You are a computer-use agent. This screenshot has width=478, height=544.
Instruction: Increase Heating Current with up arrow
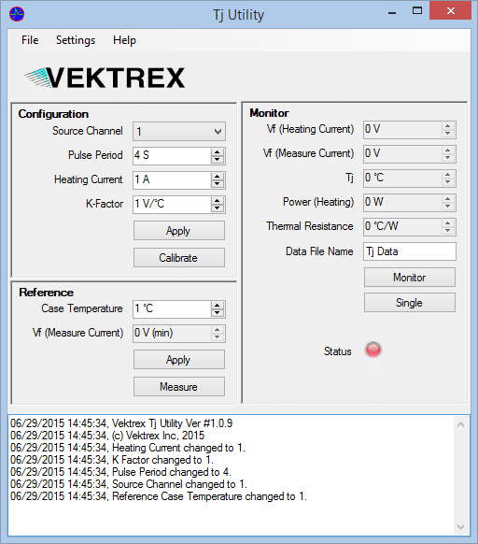[x=218, y=177]
